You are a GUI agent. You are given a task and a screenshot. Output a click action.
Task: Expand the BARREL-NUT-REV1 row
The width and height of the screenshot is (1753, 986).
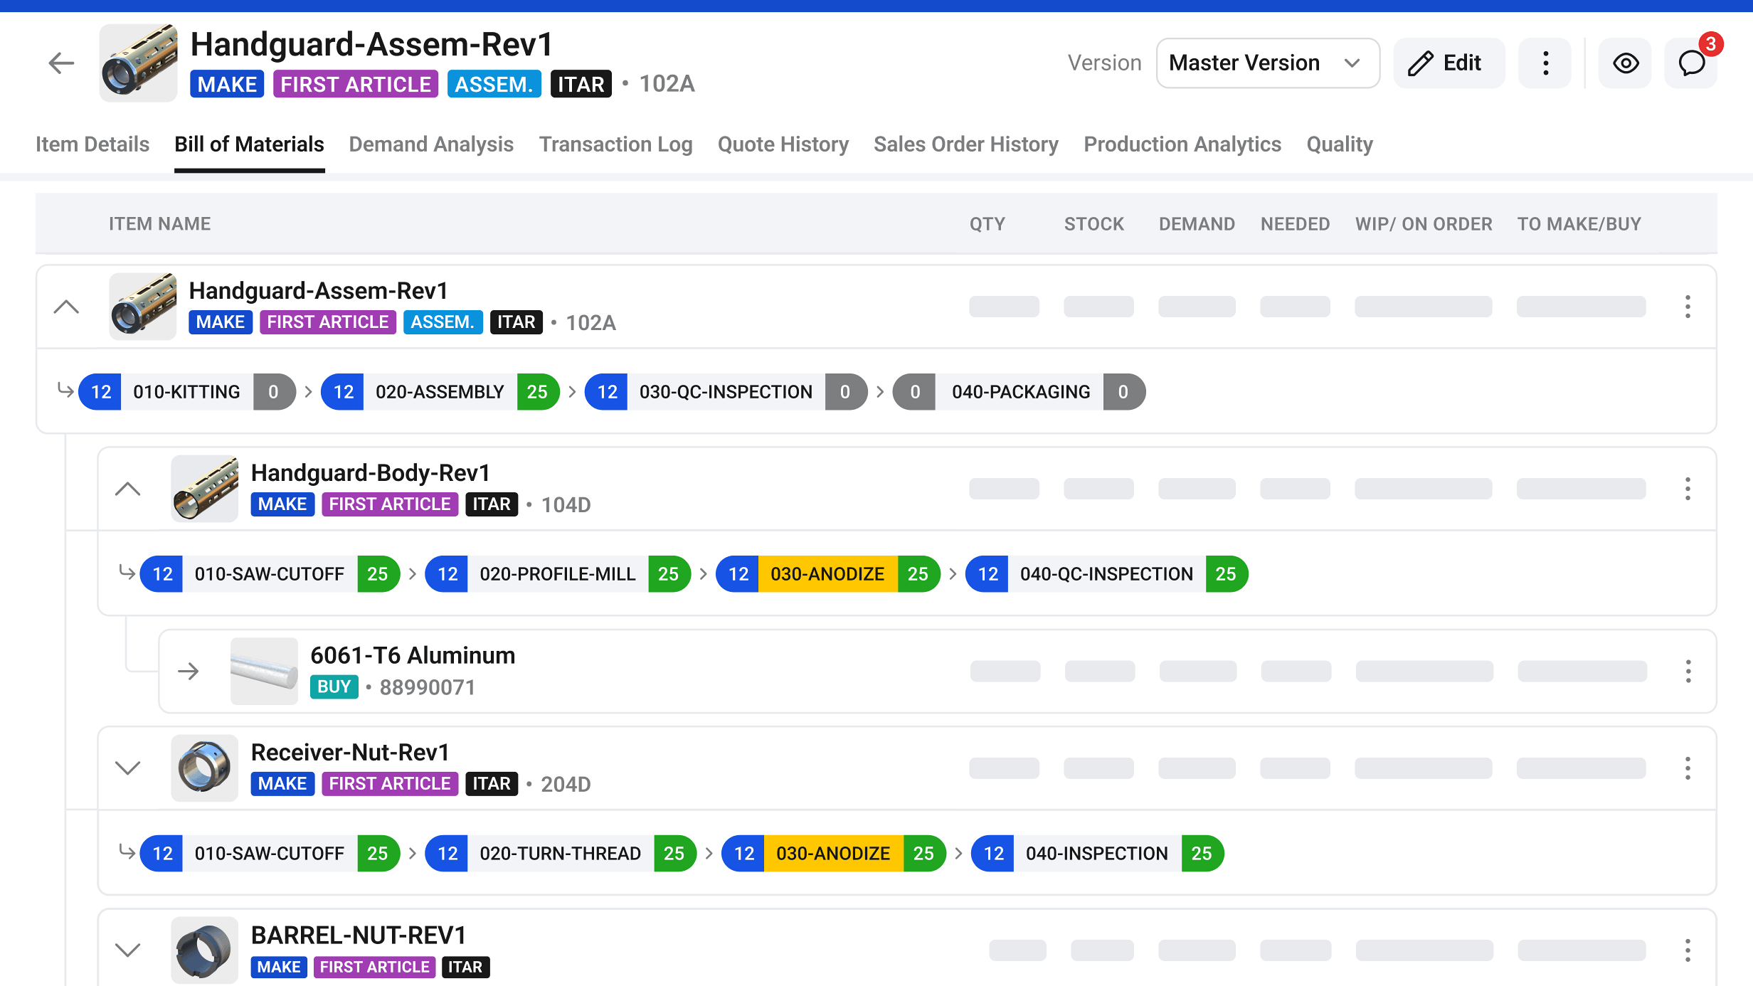click(x=128, y=950)
